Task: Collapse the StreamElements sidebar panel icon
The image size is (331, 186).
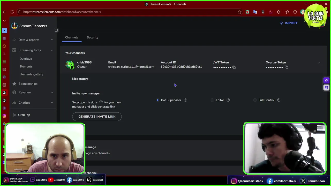Action: [56, 30]
